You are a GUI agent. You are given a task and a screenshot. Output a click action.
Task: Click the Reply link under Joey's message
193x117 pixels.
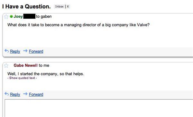pos(15,51)
